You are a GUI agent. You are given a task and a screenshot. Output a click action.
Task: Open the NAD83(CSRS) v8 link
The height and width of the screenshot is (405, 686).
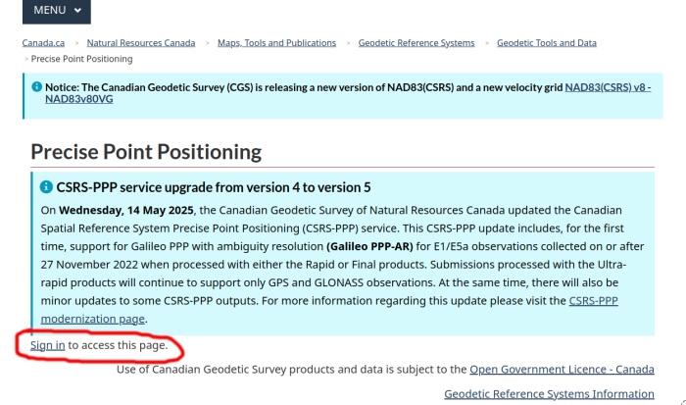point(608,86)
